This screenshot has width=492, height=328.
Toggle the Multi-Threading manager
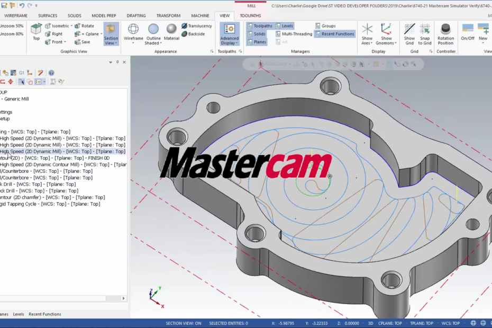pyautogui.click(x=294, y=34)
